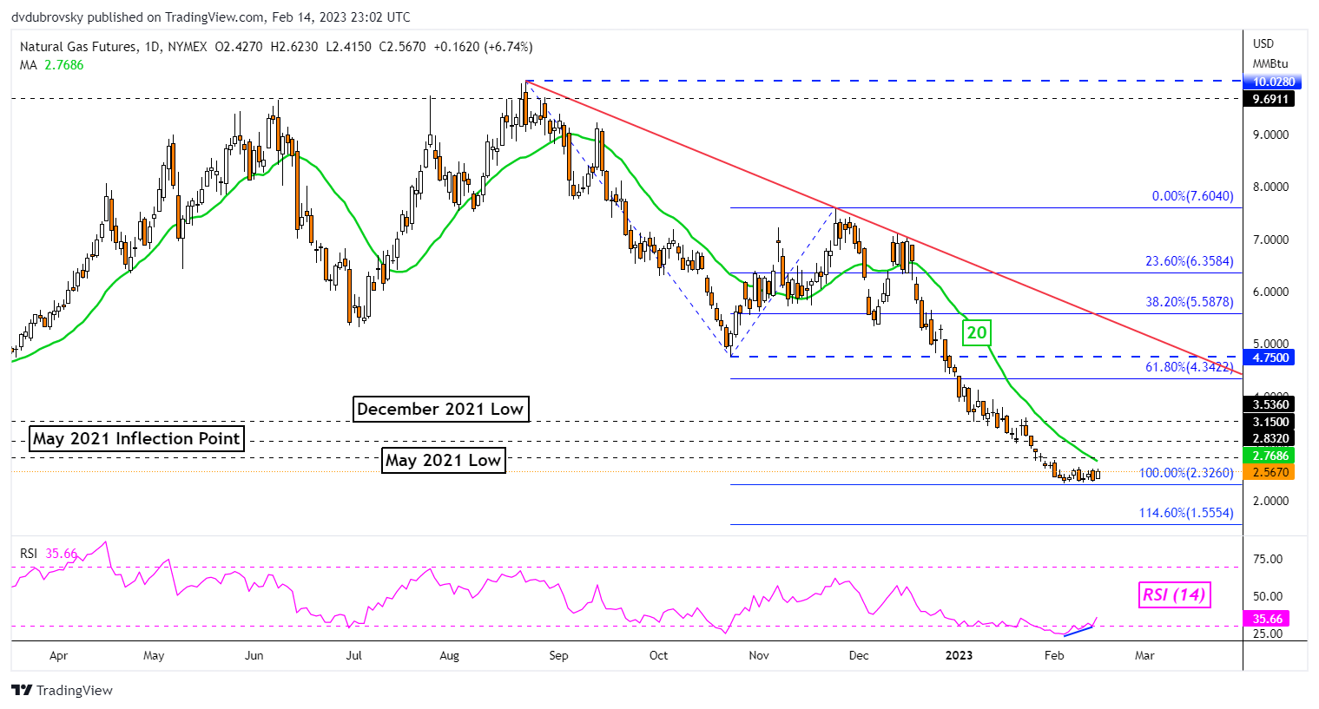Click the 3.5360 price axis tag
The height and width of the screenshot is (709, 1319).
click(1269, 404)
